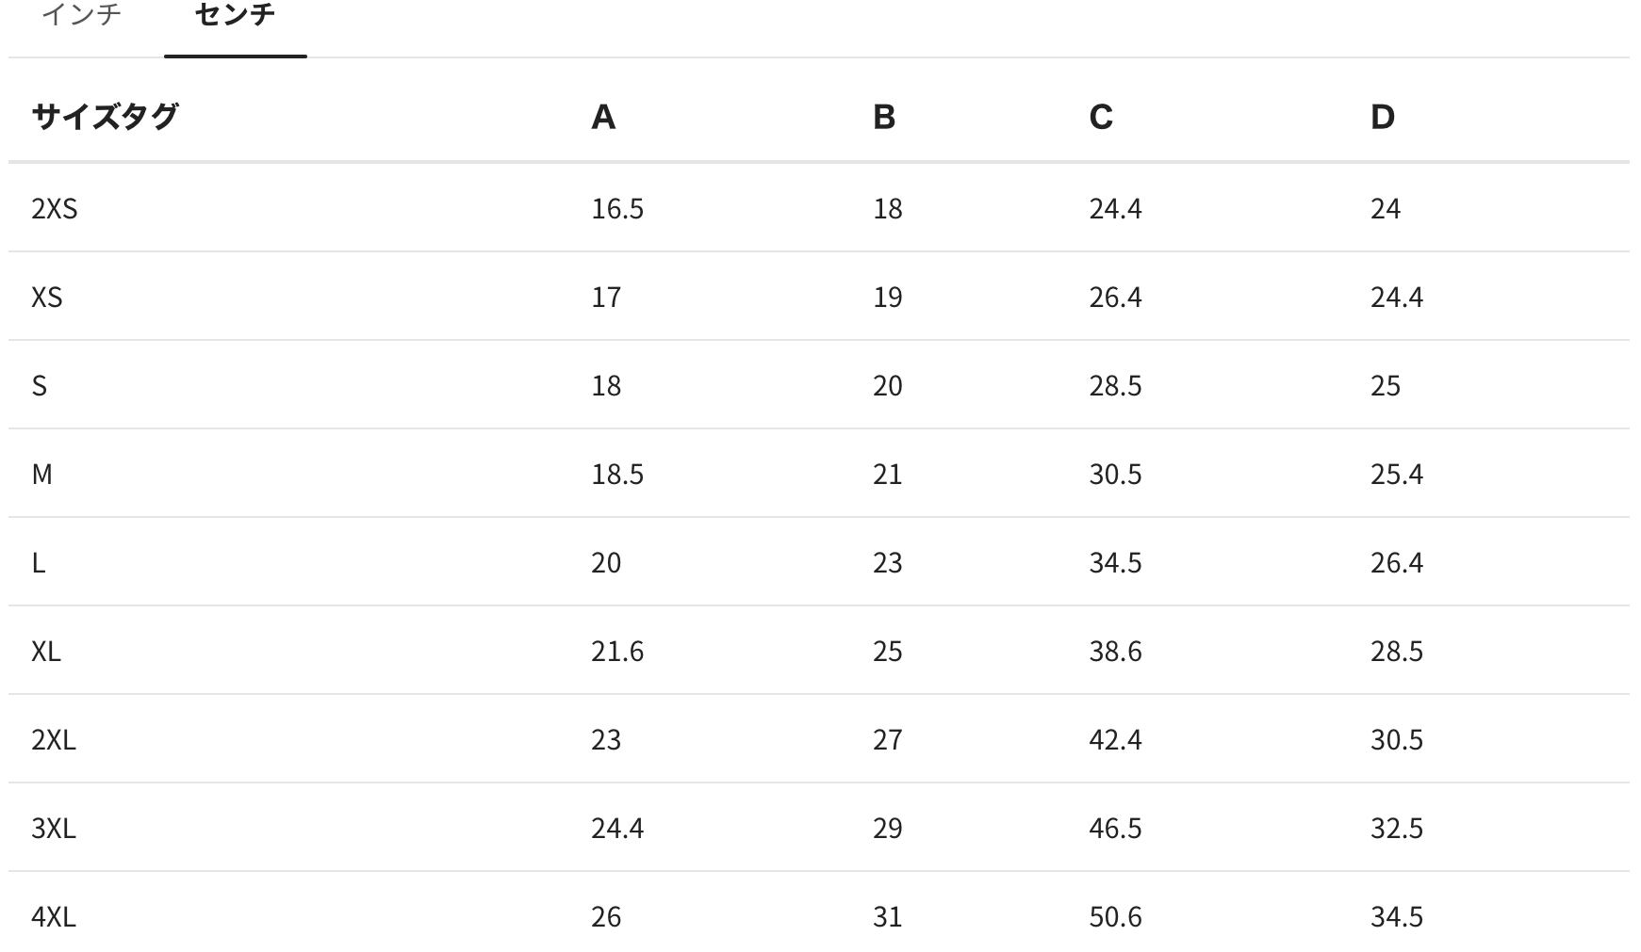Click column header C
The height and width of the screenshot is (952, 1641).
coord(1101,117)
